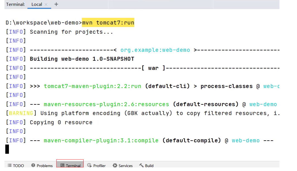Click 'Scanning for projects...' line
Screen dimensions: 297x171
click(x=71, y=32)
